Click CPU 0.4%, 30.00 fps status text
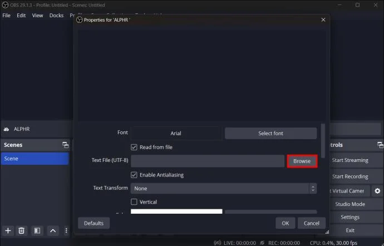Image resolution: width=384 pixels, height=246 pixels. (333, 243)
